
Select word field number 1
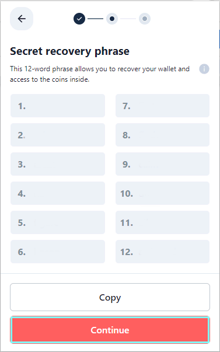(x=58, y=106)
